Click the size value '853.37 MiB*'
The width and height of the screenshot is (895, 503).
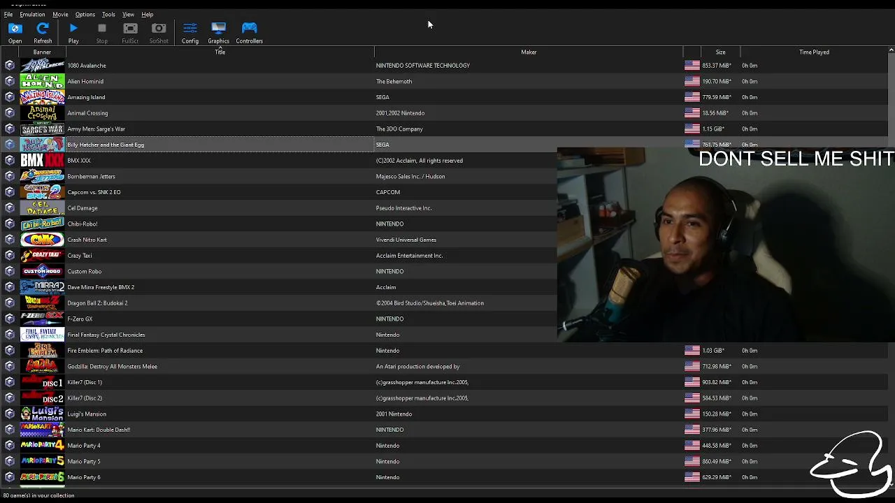[717, 66]
